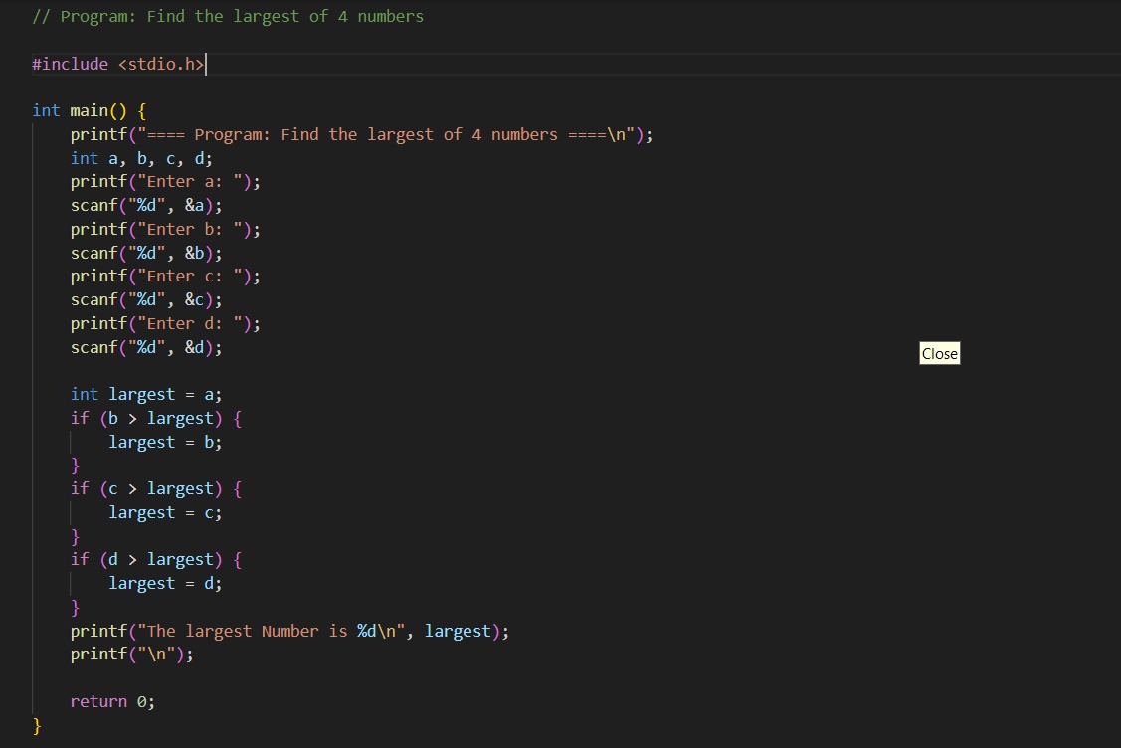Click the comment line 'Find the largest of 4 numbers'
1121x748 pixels.
228,17
